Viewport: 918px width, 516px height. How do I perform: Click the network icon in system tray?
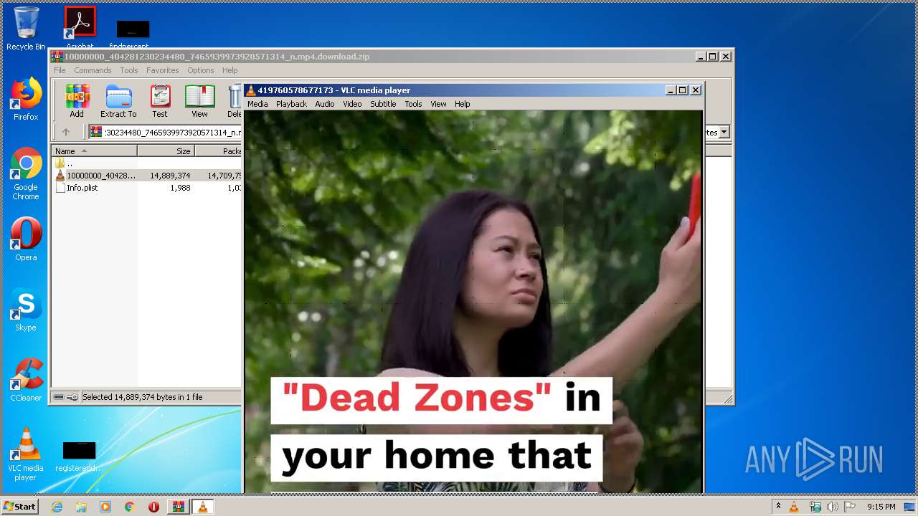[815, 507]
